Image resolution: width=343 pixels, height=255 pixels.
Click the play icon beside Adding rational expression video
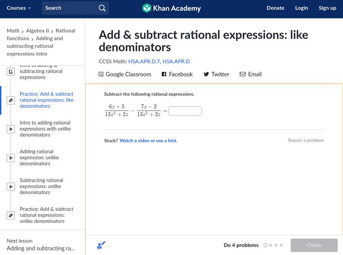tap(11, 158)
